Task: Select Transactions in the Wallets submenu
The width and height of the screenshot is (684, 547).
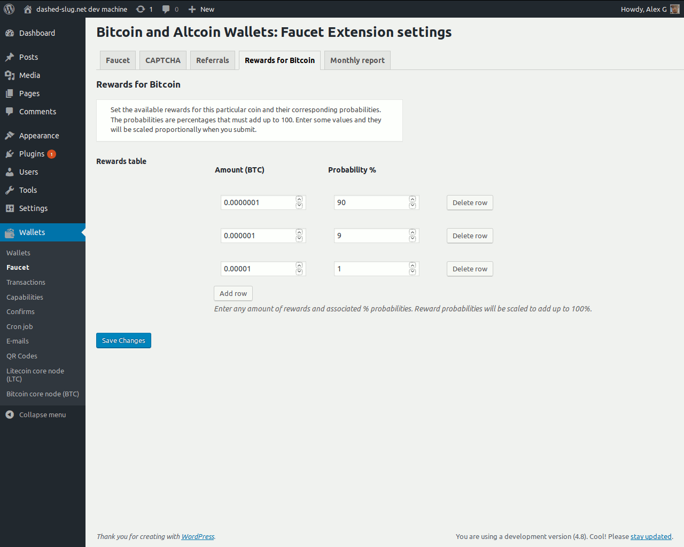Action: [26, 282]
